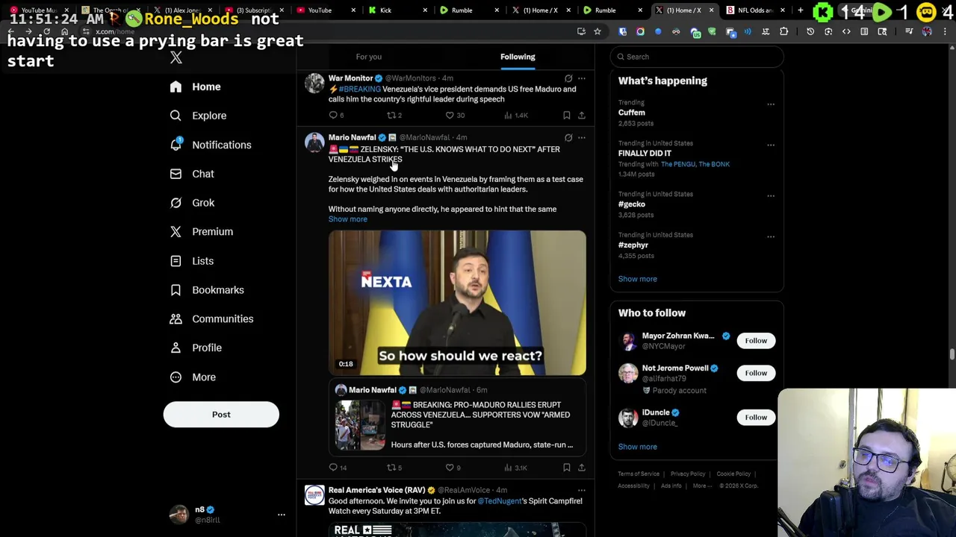Open options for Cuffem trend

[771, 104]
